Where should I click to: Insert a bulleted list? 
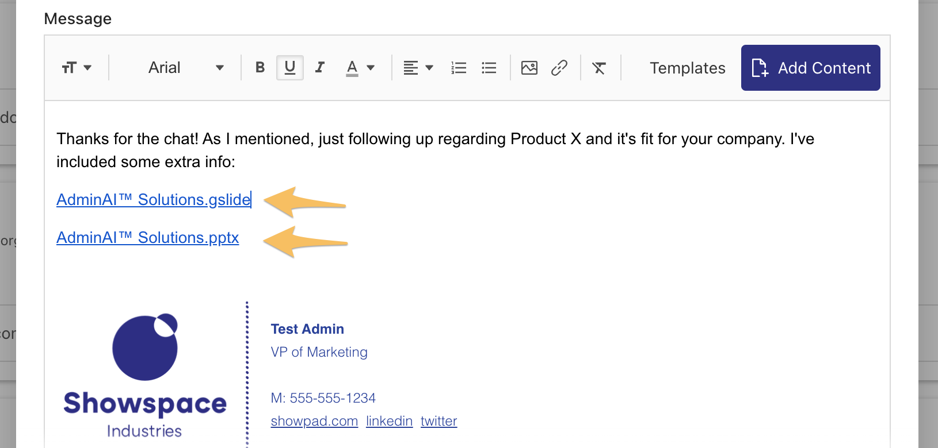tap(489, 68)
